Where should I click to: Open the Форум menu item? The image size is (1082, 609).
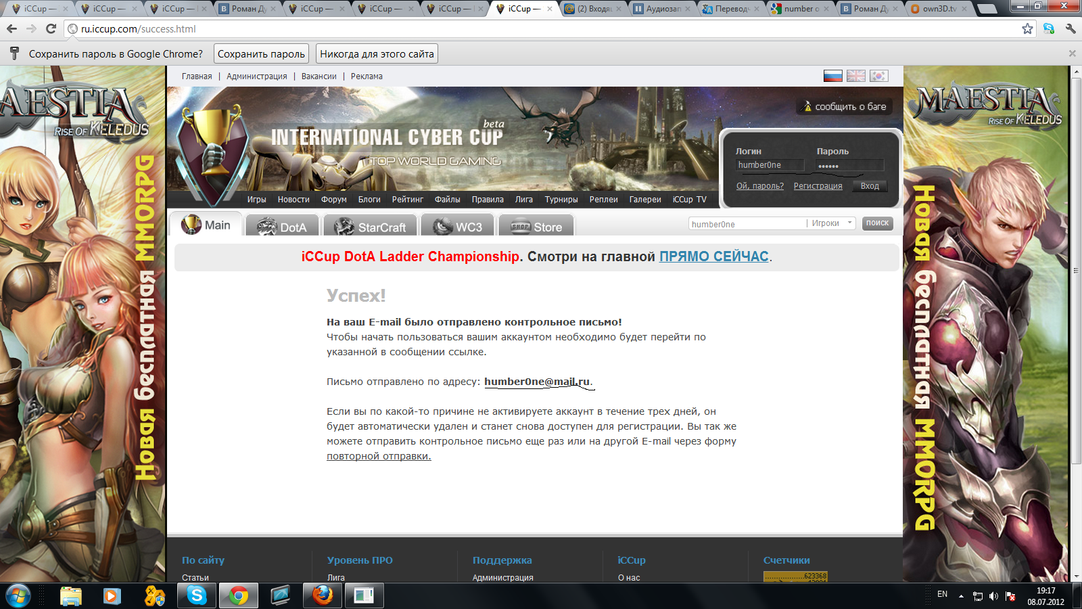333,200
